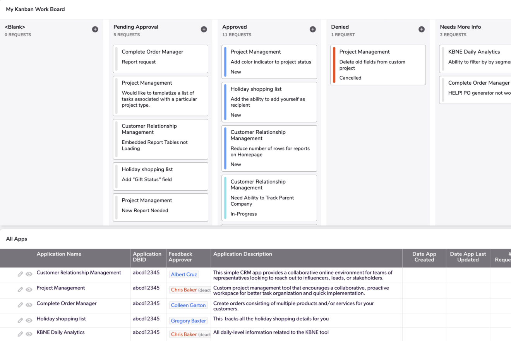Open the Colleen Garton user link
Viewport: 511px width, 341px height.
pyautogui.click(x=188, y=305)
